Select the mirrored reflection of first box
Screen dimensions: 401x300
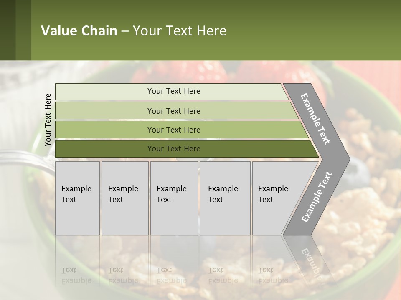coord(77,260)
